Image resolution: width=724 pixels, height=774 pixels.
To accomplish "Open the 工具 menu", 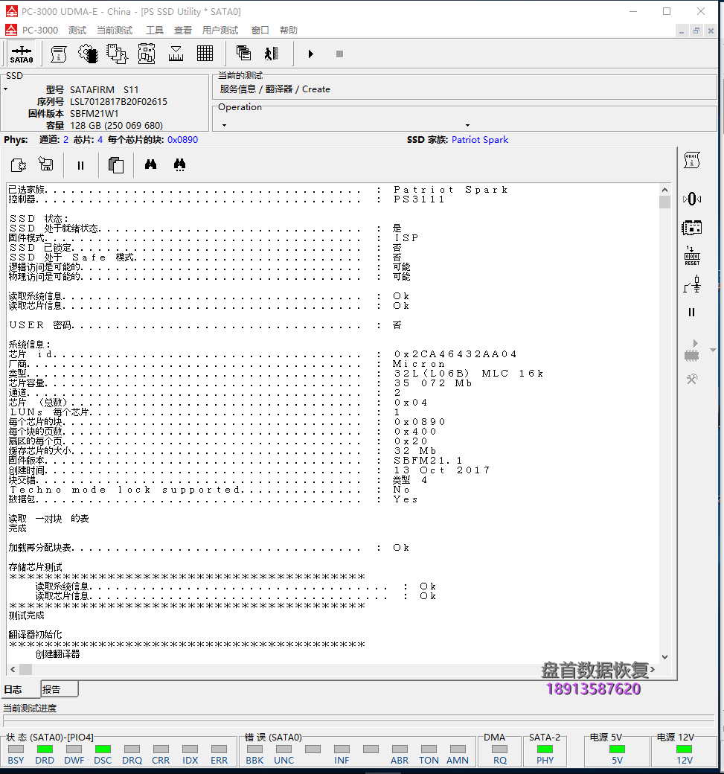I will (155, 30).
